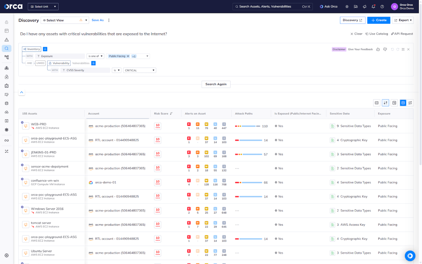Click the Create button
Image resolution: width=422 pixels, height=264 pixels.
coord(378,20)
